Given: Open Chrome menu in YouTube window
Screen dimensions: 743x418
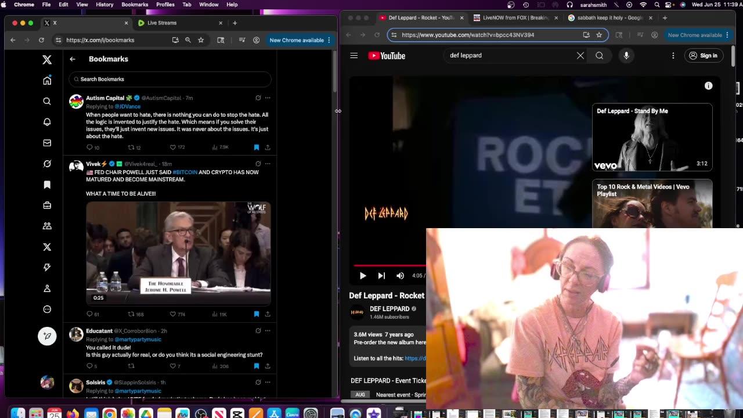Looking at the screenshot, I should pos(727,35).
